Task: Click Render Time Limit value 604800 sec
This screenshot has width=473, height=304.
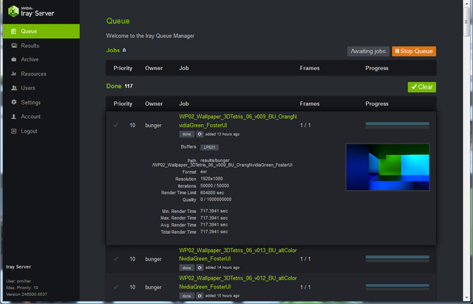Action: pos(212,193)
